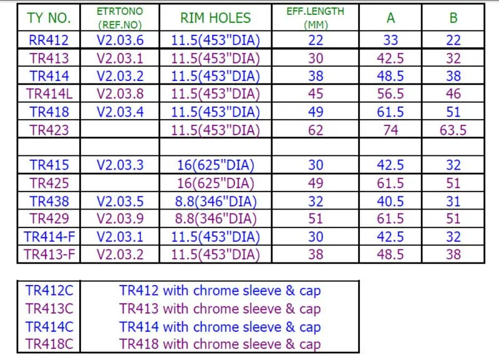Click the TR418C cell in lower table

49,344
